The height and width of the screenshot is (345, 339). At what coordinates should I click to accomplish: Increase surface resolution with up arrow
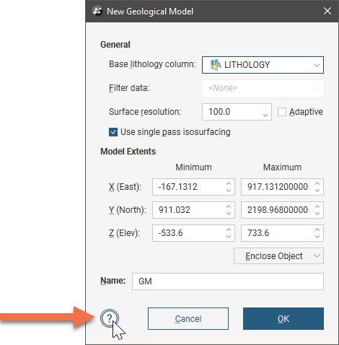(x=265, y=108)
